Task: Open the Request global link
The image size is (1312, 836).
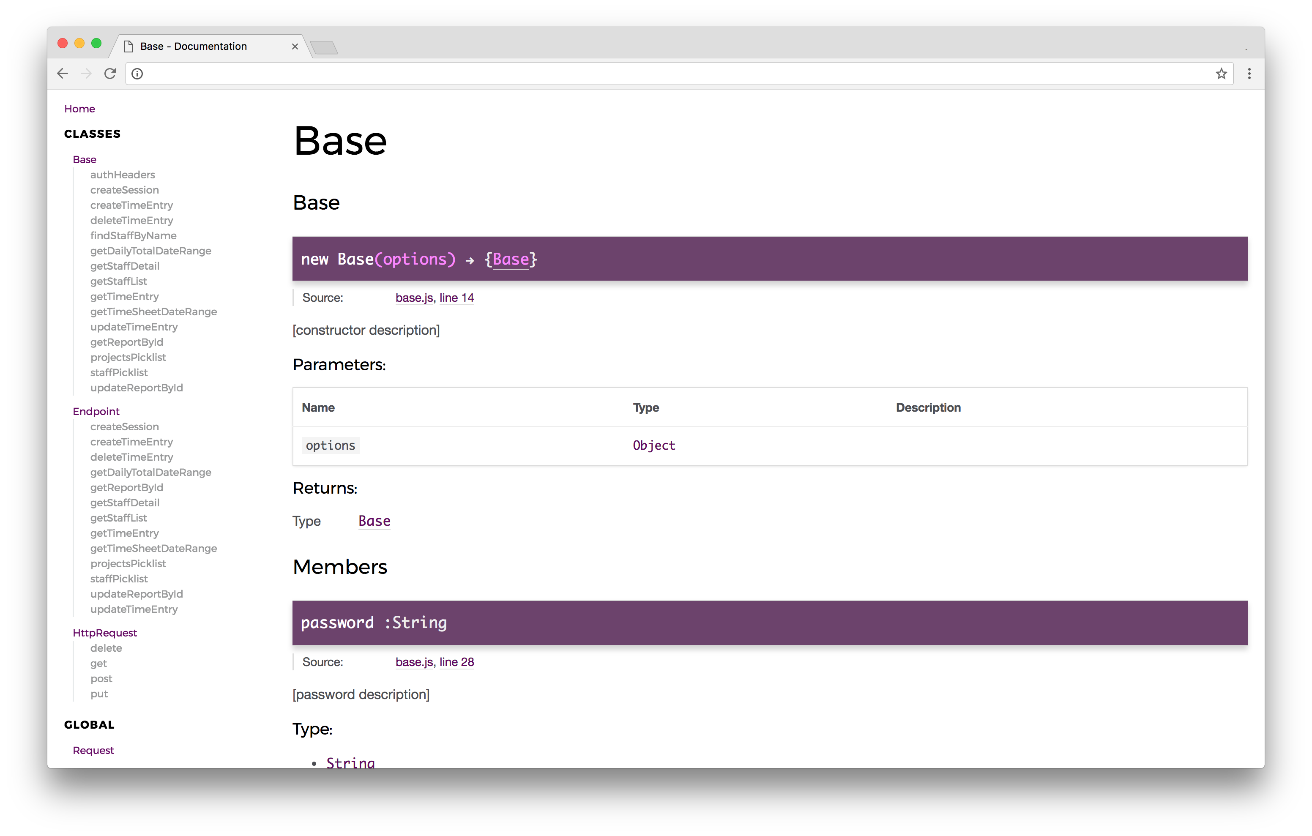Action: pyautogui.click(x=93, y=751)
